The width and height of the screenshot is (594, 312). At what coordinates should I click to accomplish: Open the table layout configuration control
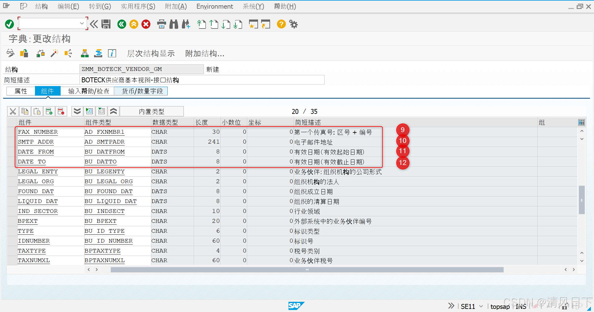click(x=581, y=122)
